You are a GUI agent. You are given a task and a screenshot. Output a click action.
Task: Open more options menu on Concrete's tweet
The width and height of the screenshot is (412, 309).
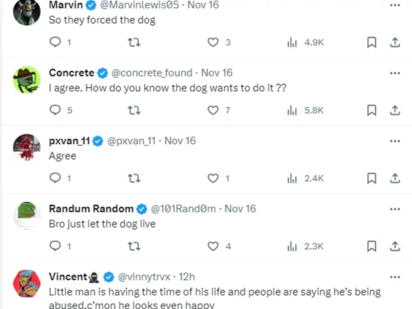coord(395,73)
